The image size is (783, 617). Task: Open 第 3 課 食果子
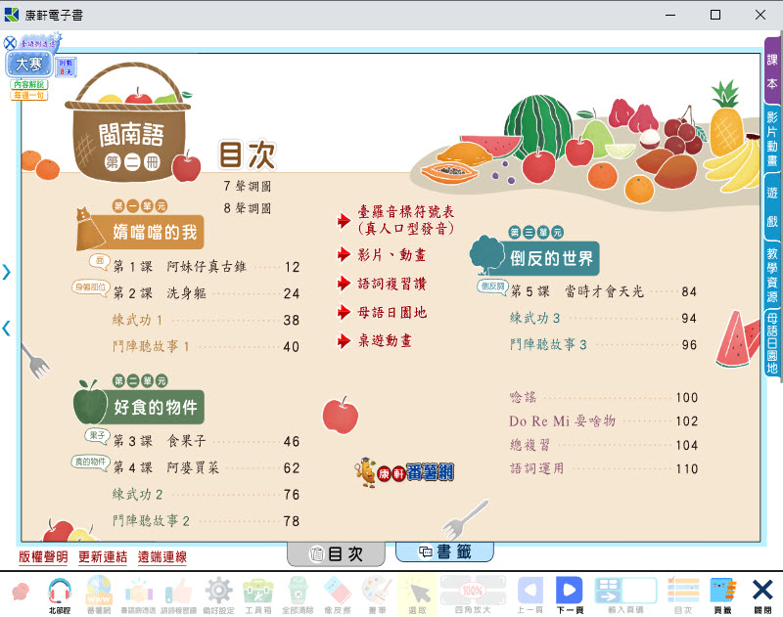click(x=207, y=441)
